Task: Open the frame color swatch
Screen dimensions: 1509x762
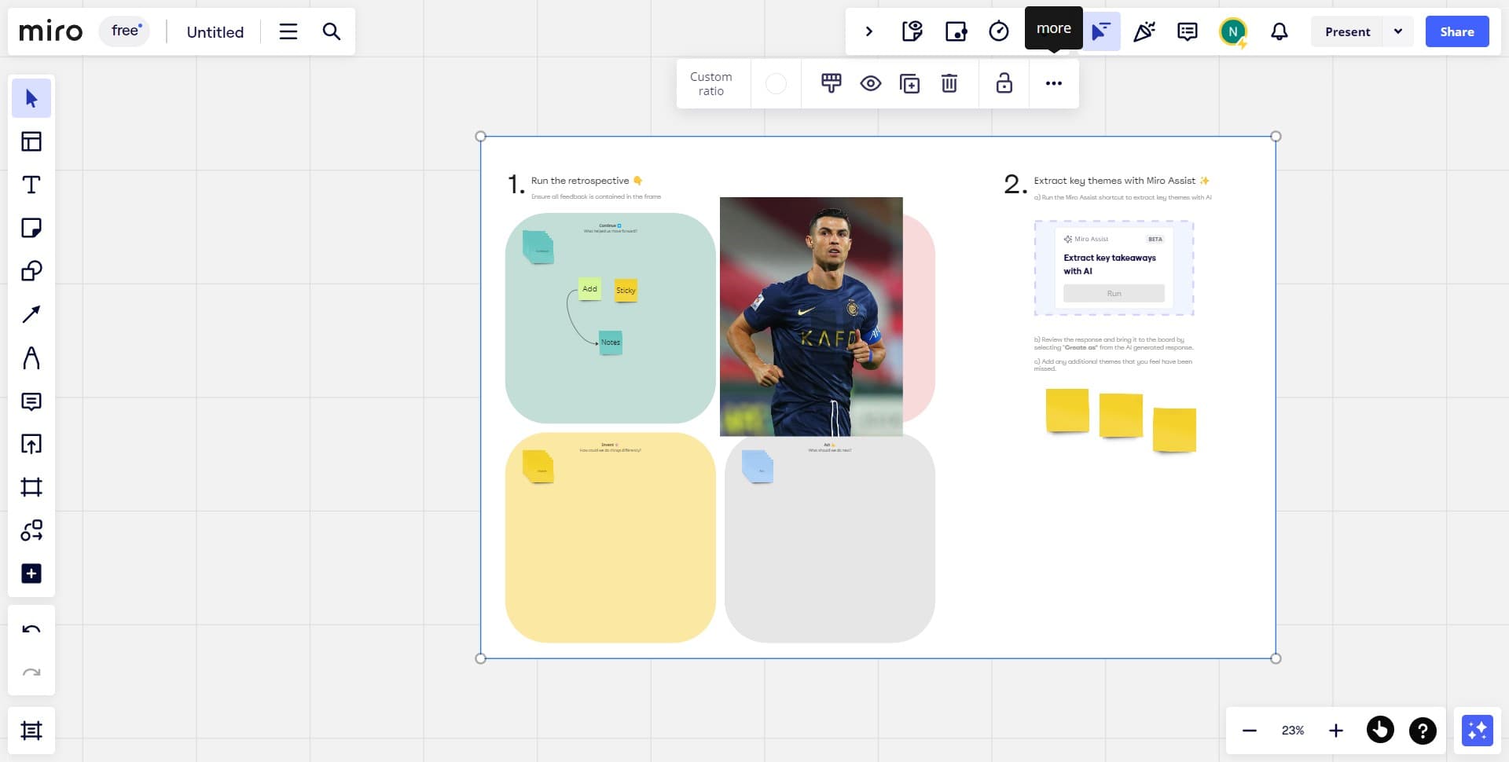Action: point(777,83)
